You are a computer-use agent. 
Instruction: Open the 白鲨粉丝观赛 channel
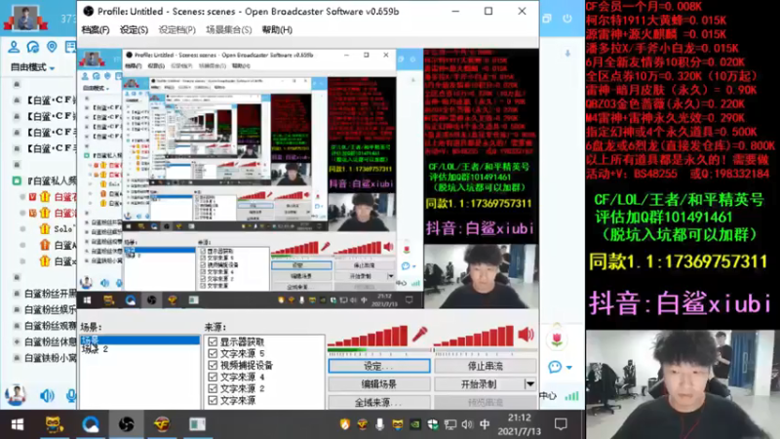[x=51, y=326]
